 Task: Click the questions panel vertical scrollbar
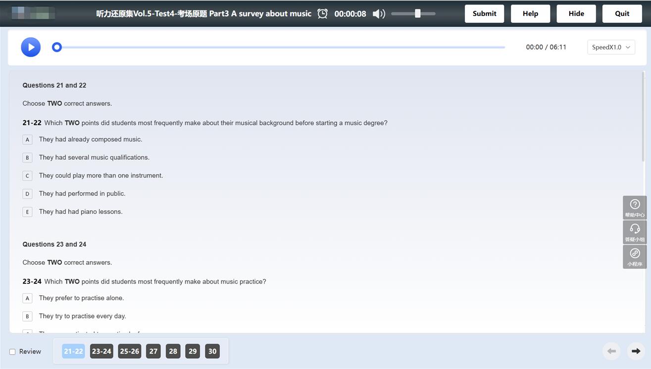click(x=643, y=116)
